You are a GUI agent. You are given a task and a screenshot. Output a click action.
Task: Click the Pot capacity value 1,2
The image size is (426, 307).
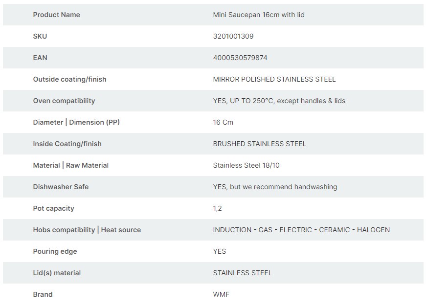218,208
